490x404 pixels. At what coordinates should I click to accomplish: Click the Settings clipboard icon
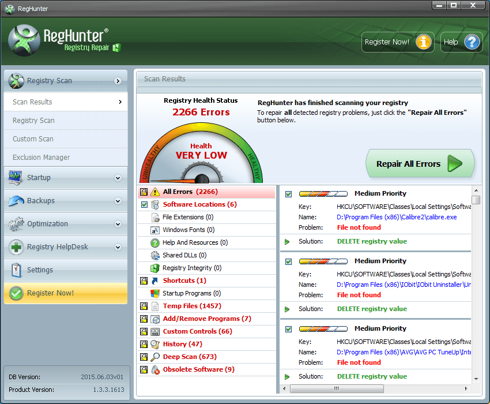click(16, 270)
